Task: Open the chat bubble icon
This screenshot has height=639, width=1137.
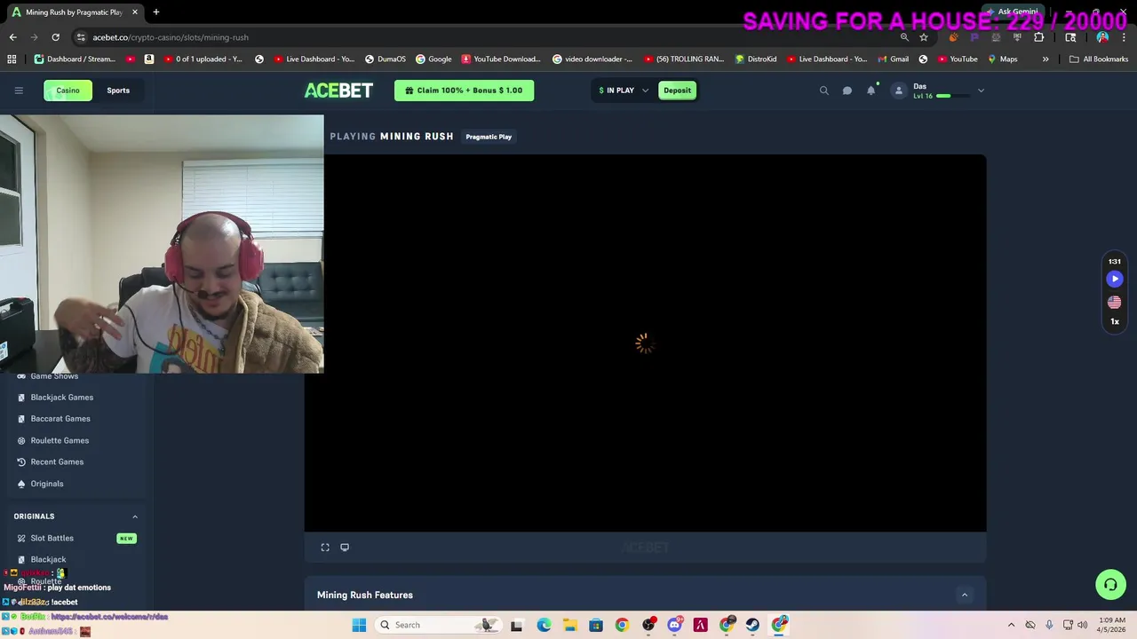Action: (x=847, y=91)
